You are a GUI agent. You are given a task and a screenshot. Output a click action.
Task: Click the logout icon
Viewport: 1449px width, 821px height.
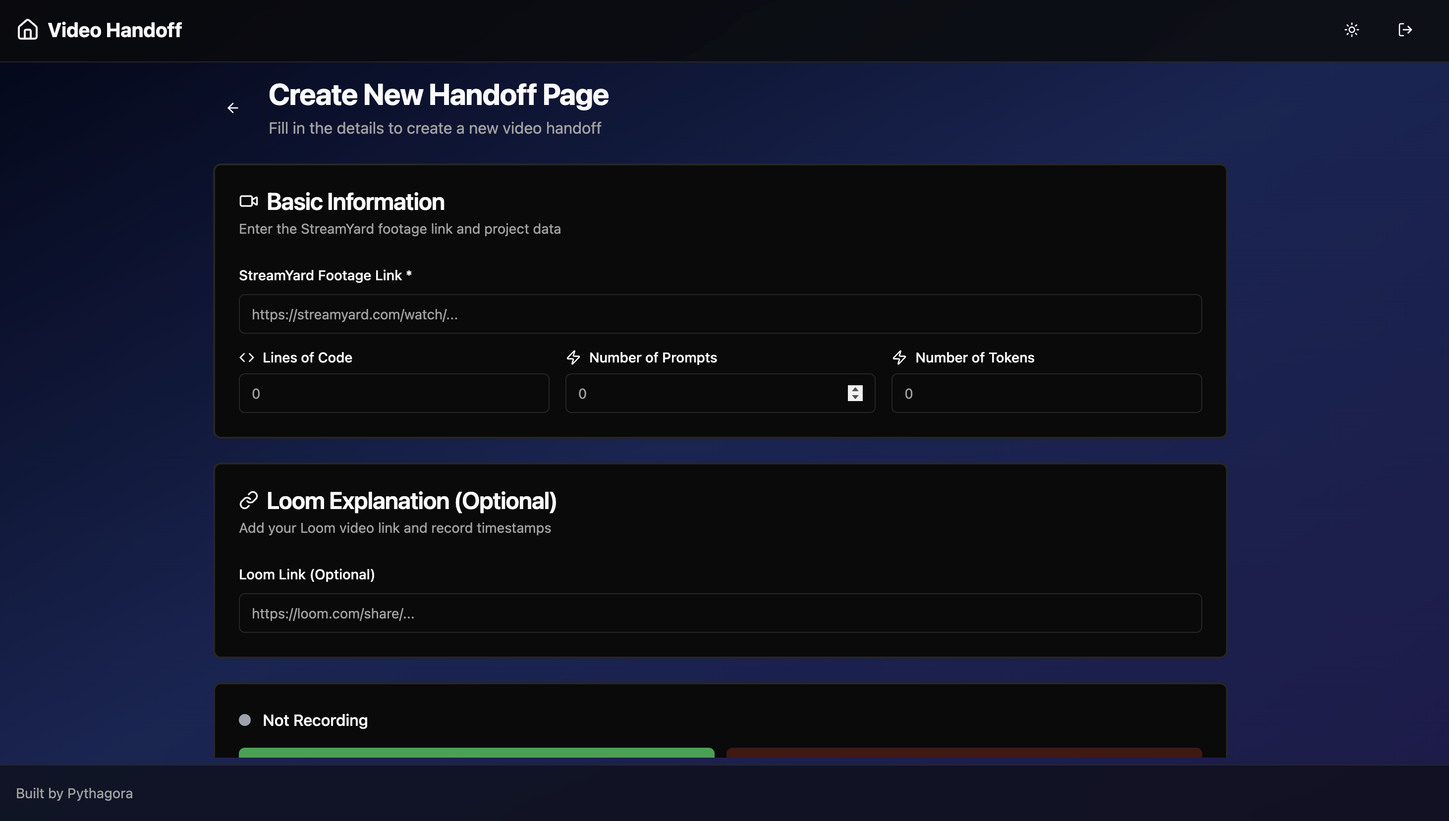[x=1405, y=29]
